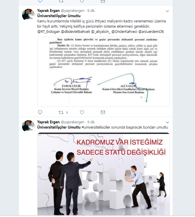195x217 pixels.
Task: Open #universiteliisciler hashtag
Action: tap(96, 127)
